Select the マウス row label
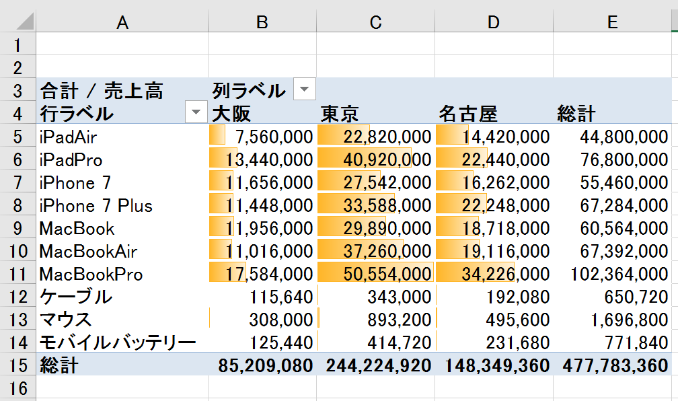Image resolution: width=678 pixels, height=401 pixels. click(x=122, y=319)
